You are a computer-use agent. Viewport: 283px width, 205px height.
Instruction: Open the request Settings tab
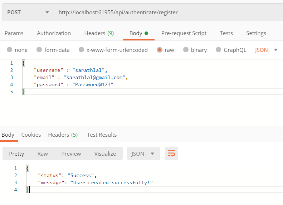256,33
